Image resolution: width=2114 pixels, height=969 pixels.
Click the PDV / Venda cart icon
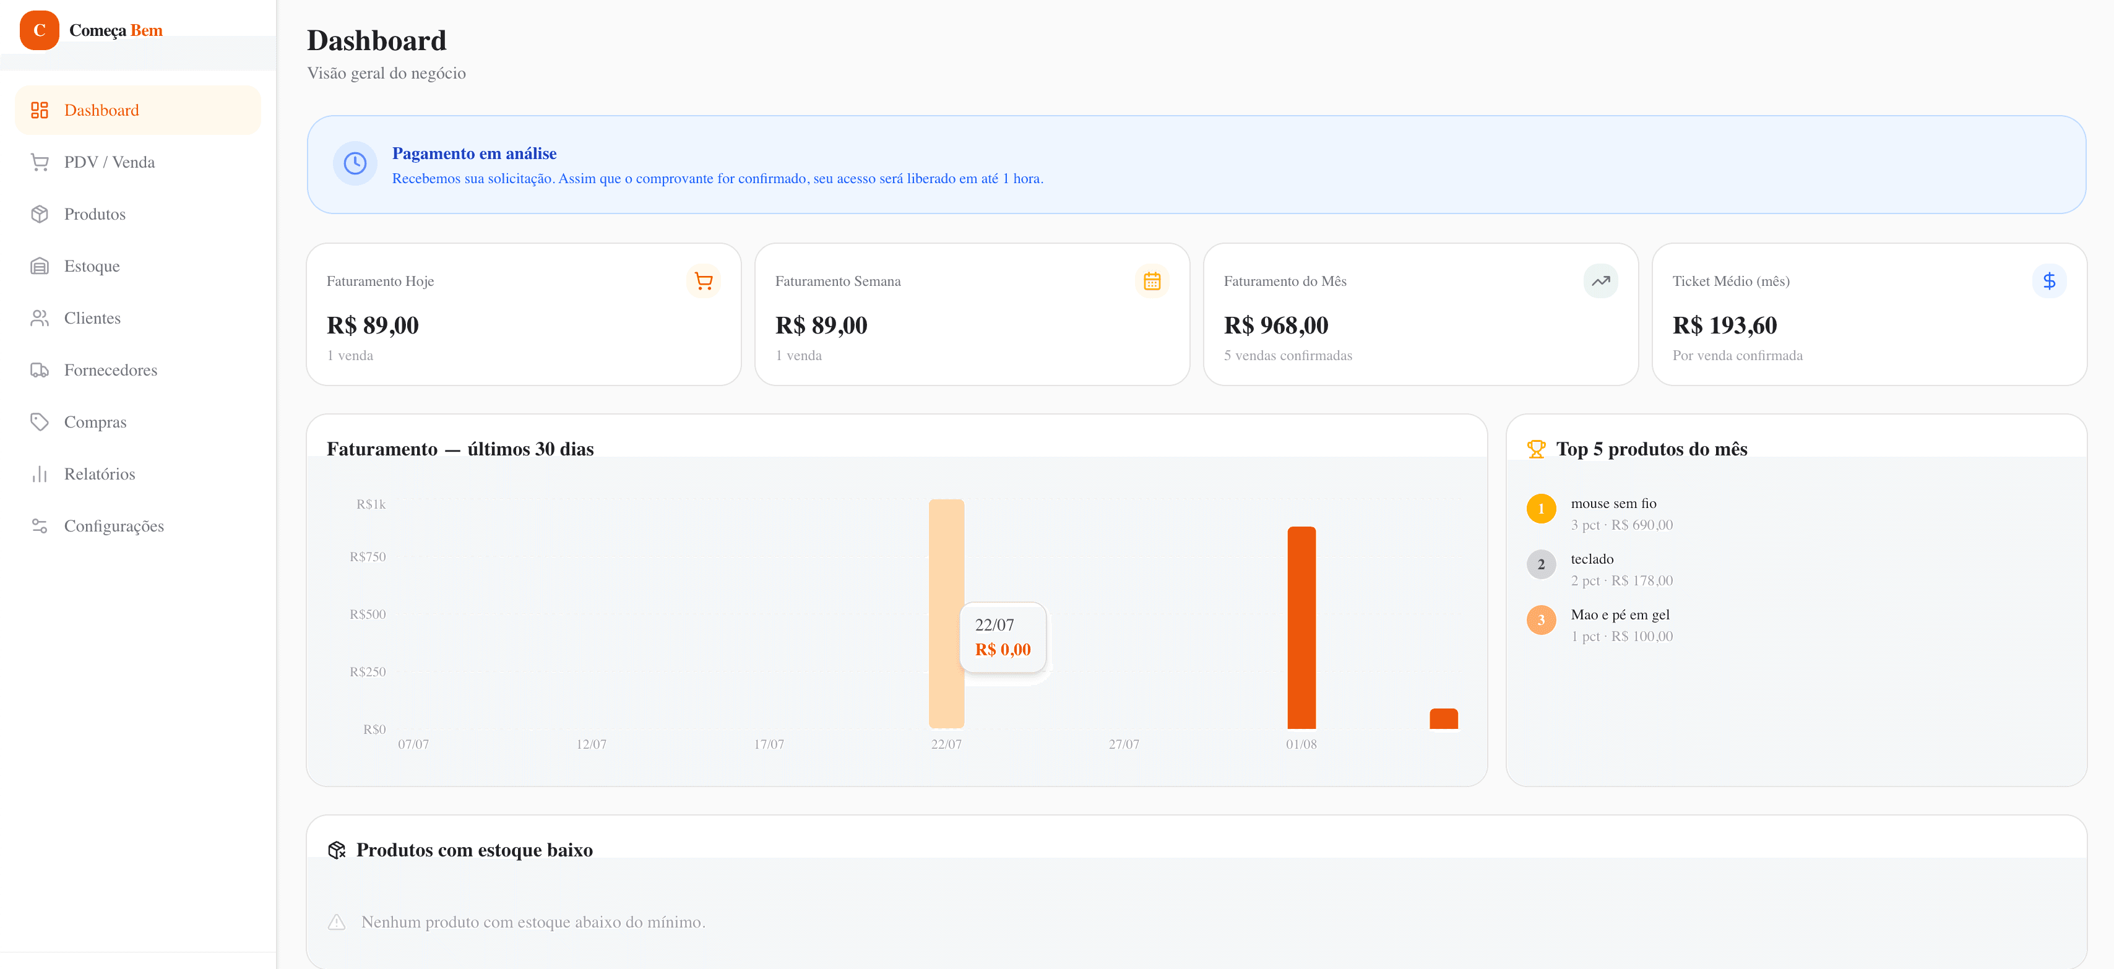40,163
